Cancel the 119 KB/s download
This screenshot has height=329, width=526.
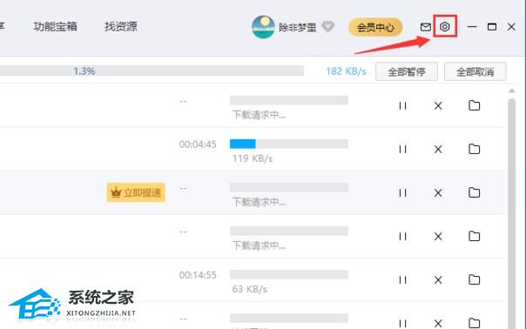click(438, 149)
